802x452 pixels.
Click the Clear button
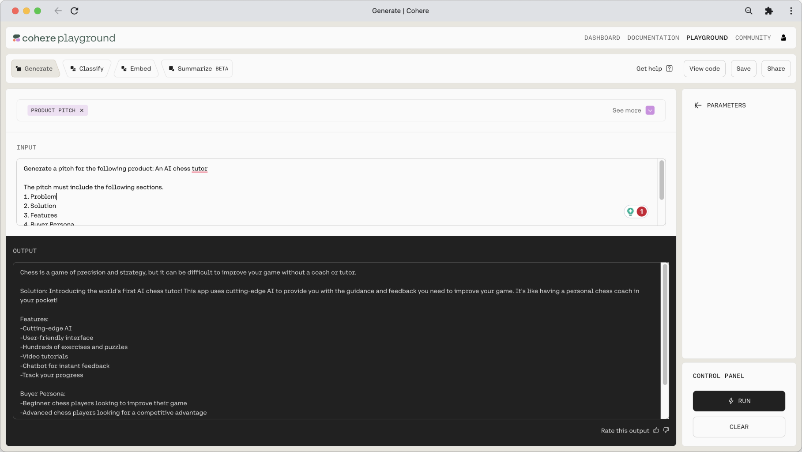[738, 427]
